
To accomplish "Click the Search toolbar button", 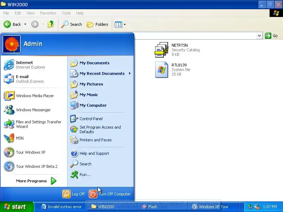I will click(71, 24).
